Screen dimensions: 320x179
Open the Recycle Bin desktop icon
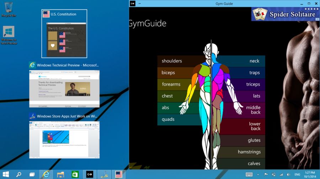9,10
